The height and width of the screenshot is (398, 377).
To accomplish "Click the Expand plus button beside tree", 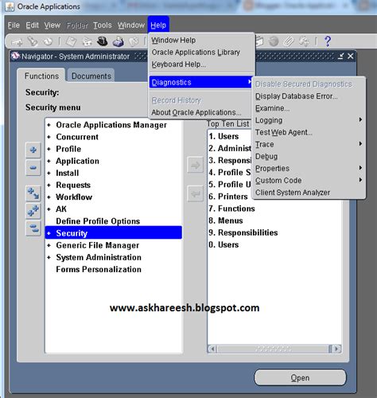I will tap(33, 150).
